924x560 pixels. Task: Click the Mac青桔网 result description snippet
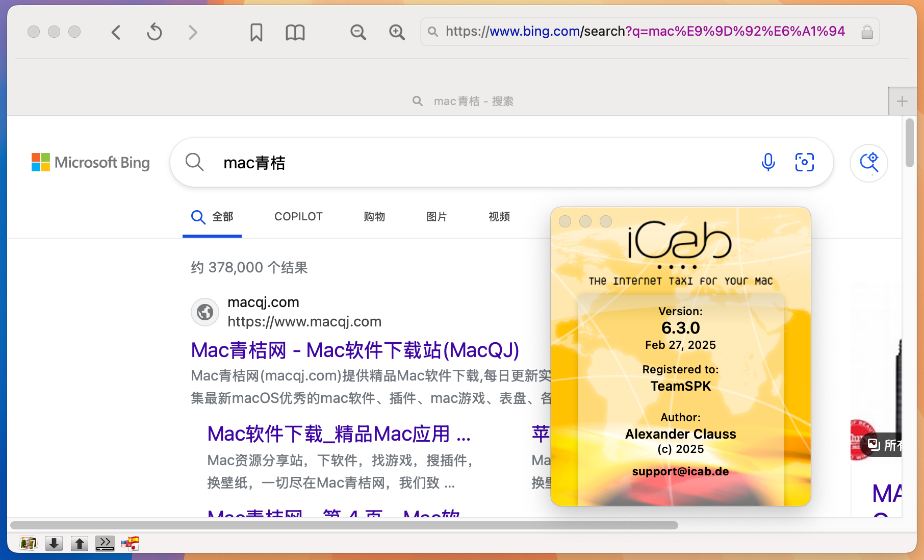pos(371,387)
